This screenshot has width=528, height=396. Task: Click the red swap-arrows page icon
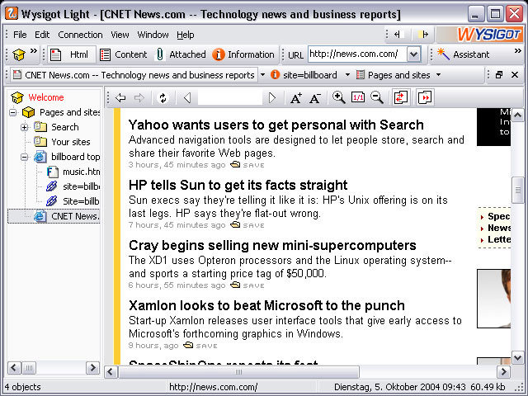[401, 97]
